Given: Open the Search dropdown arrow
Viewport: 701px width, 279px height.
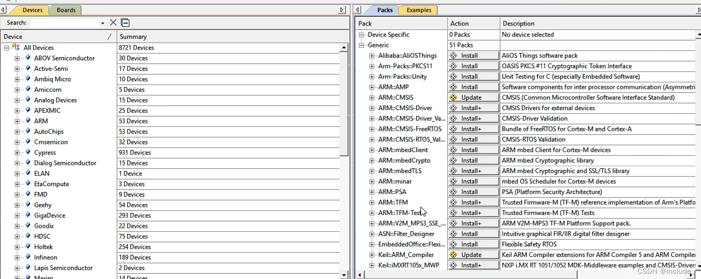Looking at the screenshot, I should point(103,23).
